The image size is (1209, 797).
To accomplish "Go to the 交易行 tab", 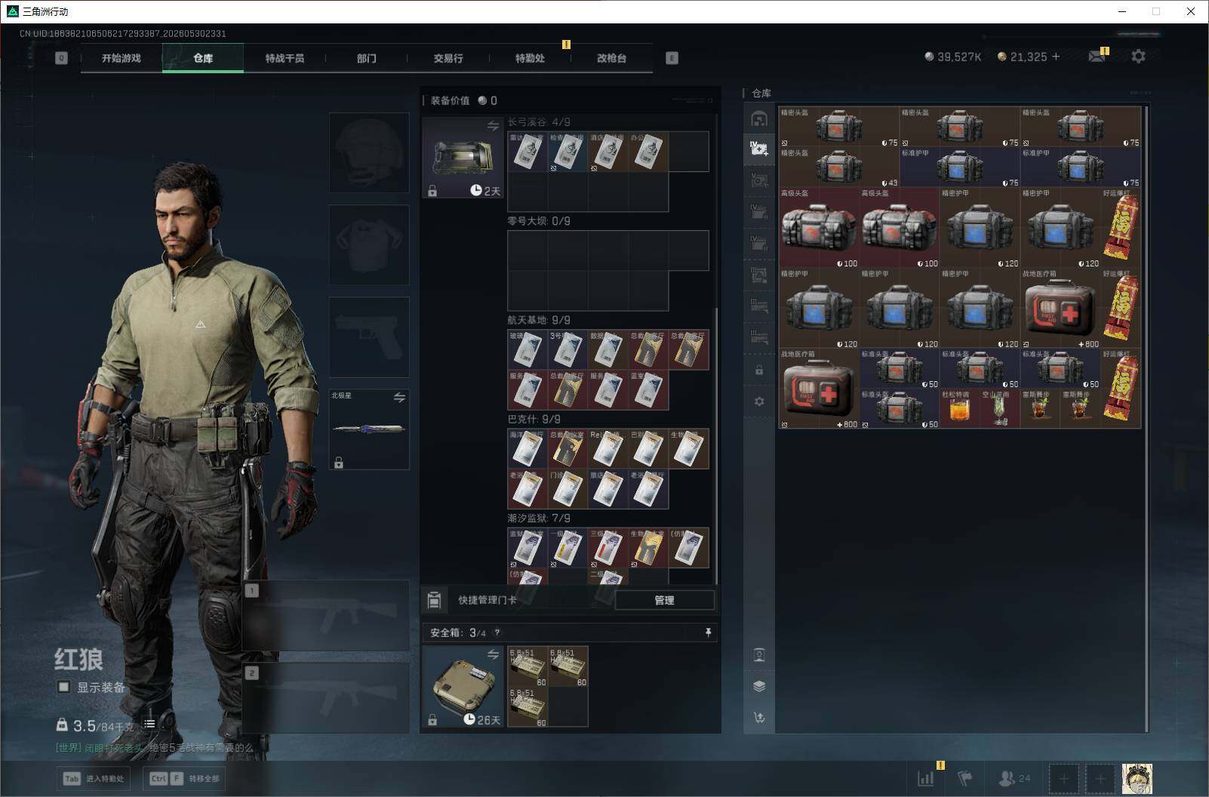I will 448,58.
